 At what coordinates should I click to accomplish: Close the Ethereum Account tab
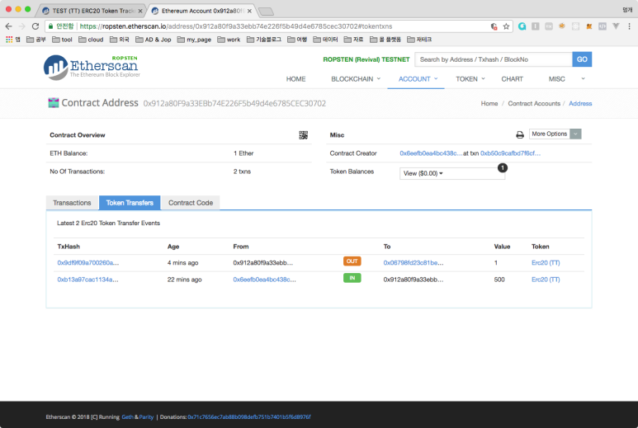(249, 11)
